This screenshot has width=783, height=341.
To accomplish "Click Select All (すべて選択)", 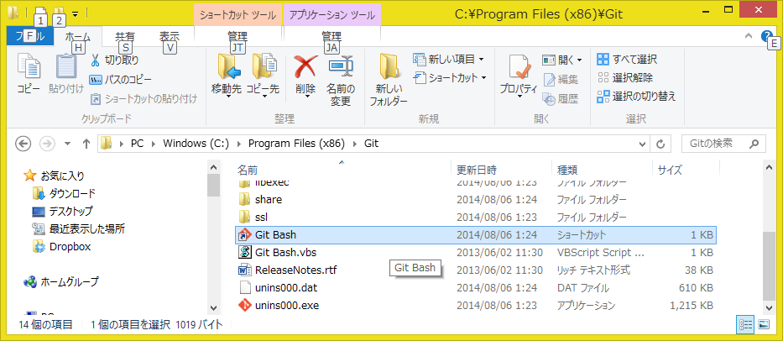I will point(627,60).
